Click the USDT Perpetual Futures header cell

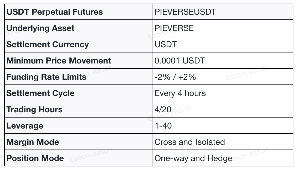pyautogui.click(x=55, y=12)
